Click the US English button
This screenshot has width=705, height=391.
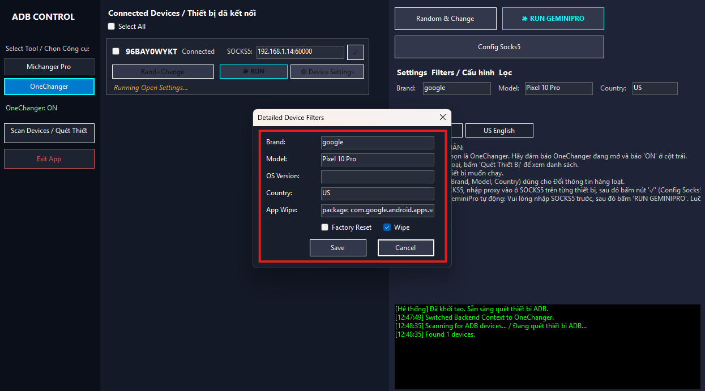click(499, 131)
